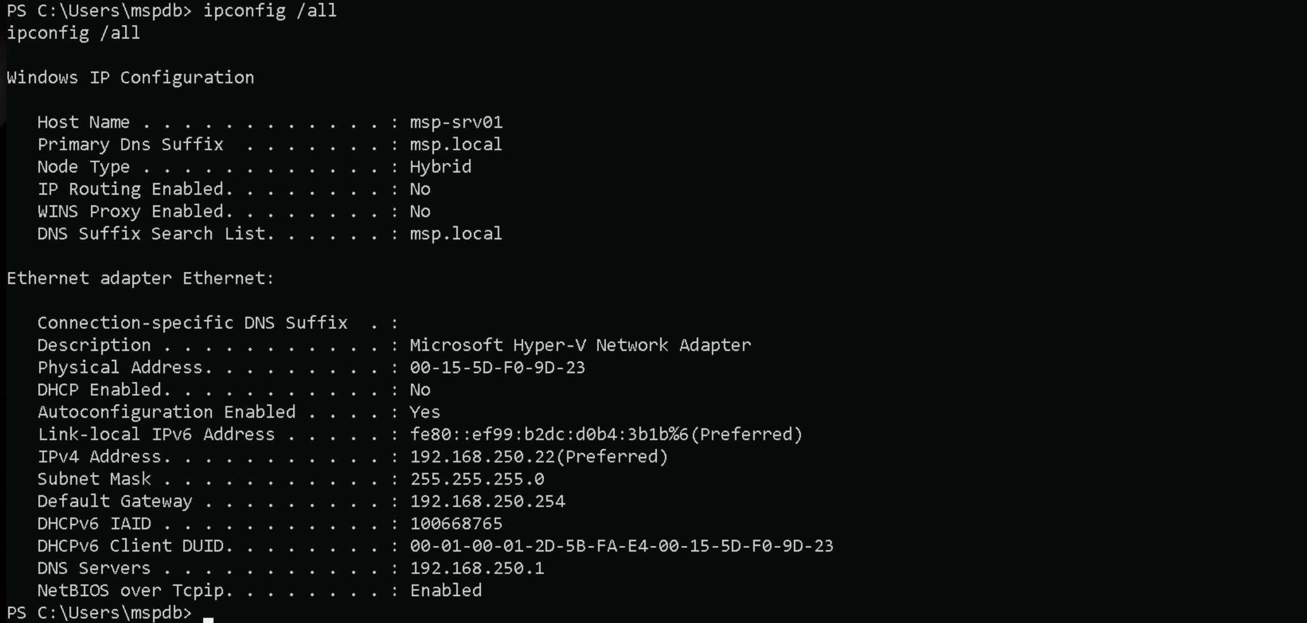Click the Ethernet adapter Ethernet heading
Viewport: 1307px width, 623px height.
tap(140, 279)
